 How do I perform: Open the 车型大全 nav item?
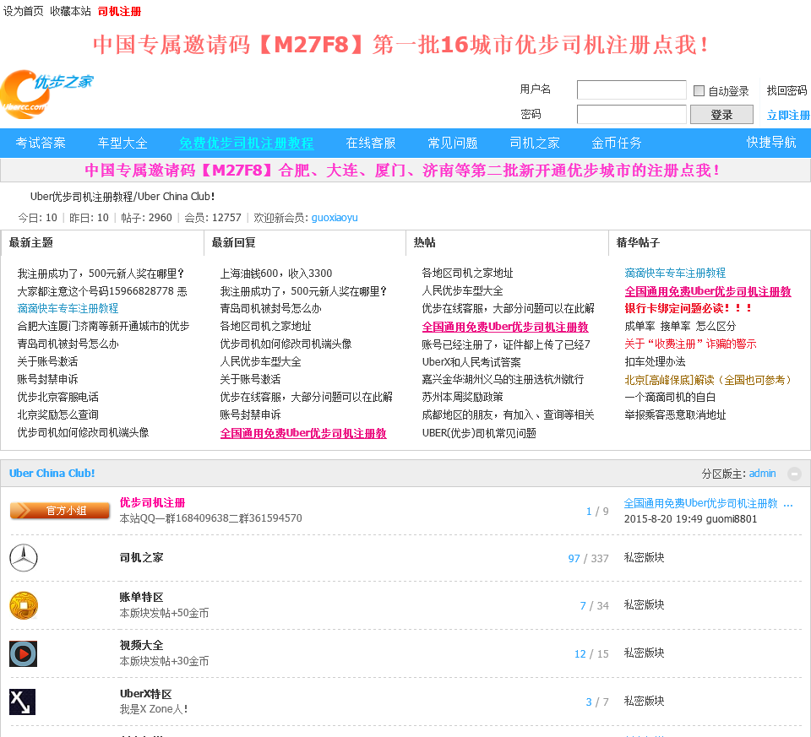click(x=122, y=144)
